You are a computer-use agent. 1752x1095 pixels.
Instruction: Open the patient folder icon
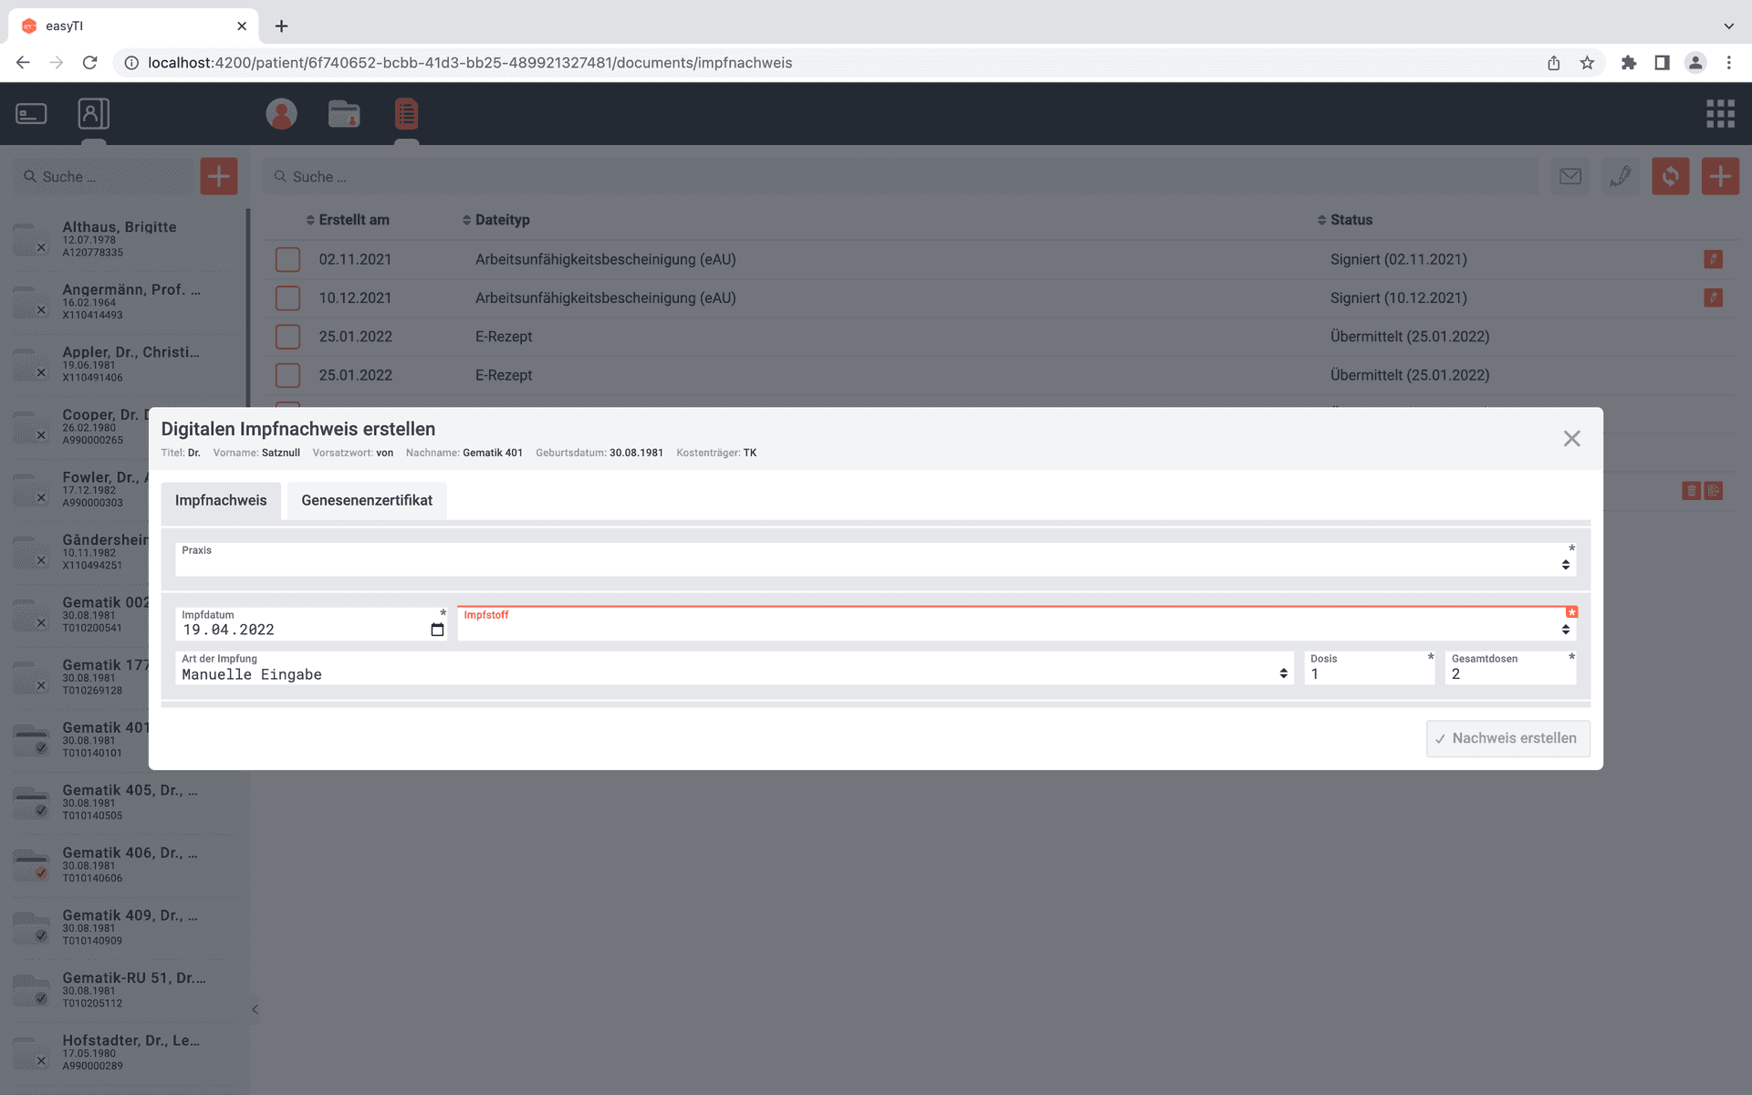344,114
